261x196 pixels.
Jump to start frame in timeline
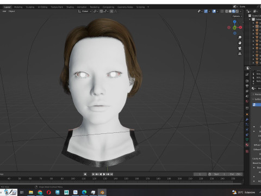[93, 174]
